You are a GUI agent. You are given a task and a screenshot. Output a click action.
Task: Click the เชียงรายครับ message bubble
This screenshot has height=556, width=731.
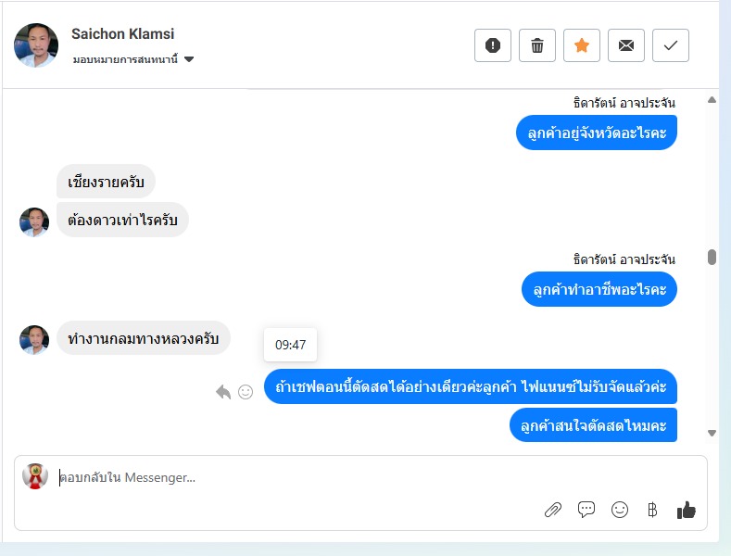pyautogui.click(x=106, y=183)
